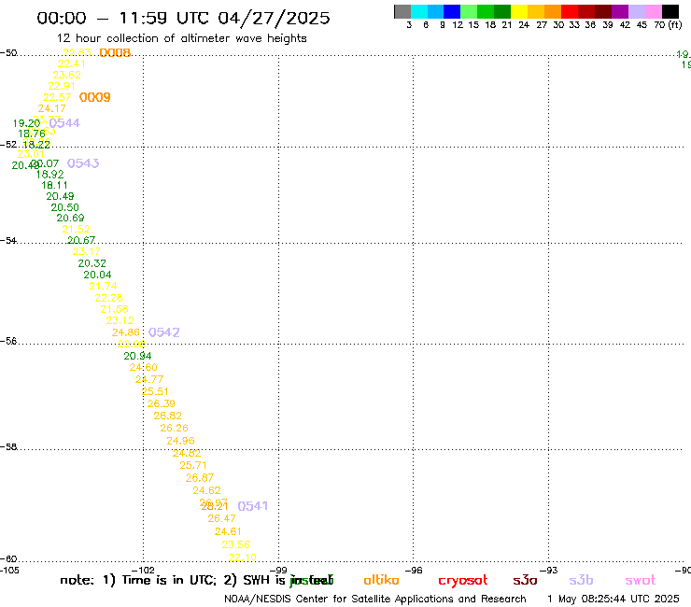Click the bright red legend swatch
This screenshot has width=691, height=607.
[x=570, y=11]
